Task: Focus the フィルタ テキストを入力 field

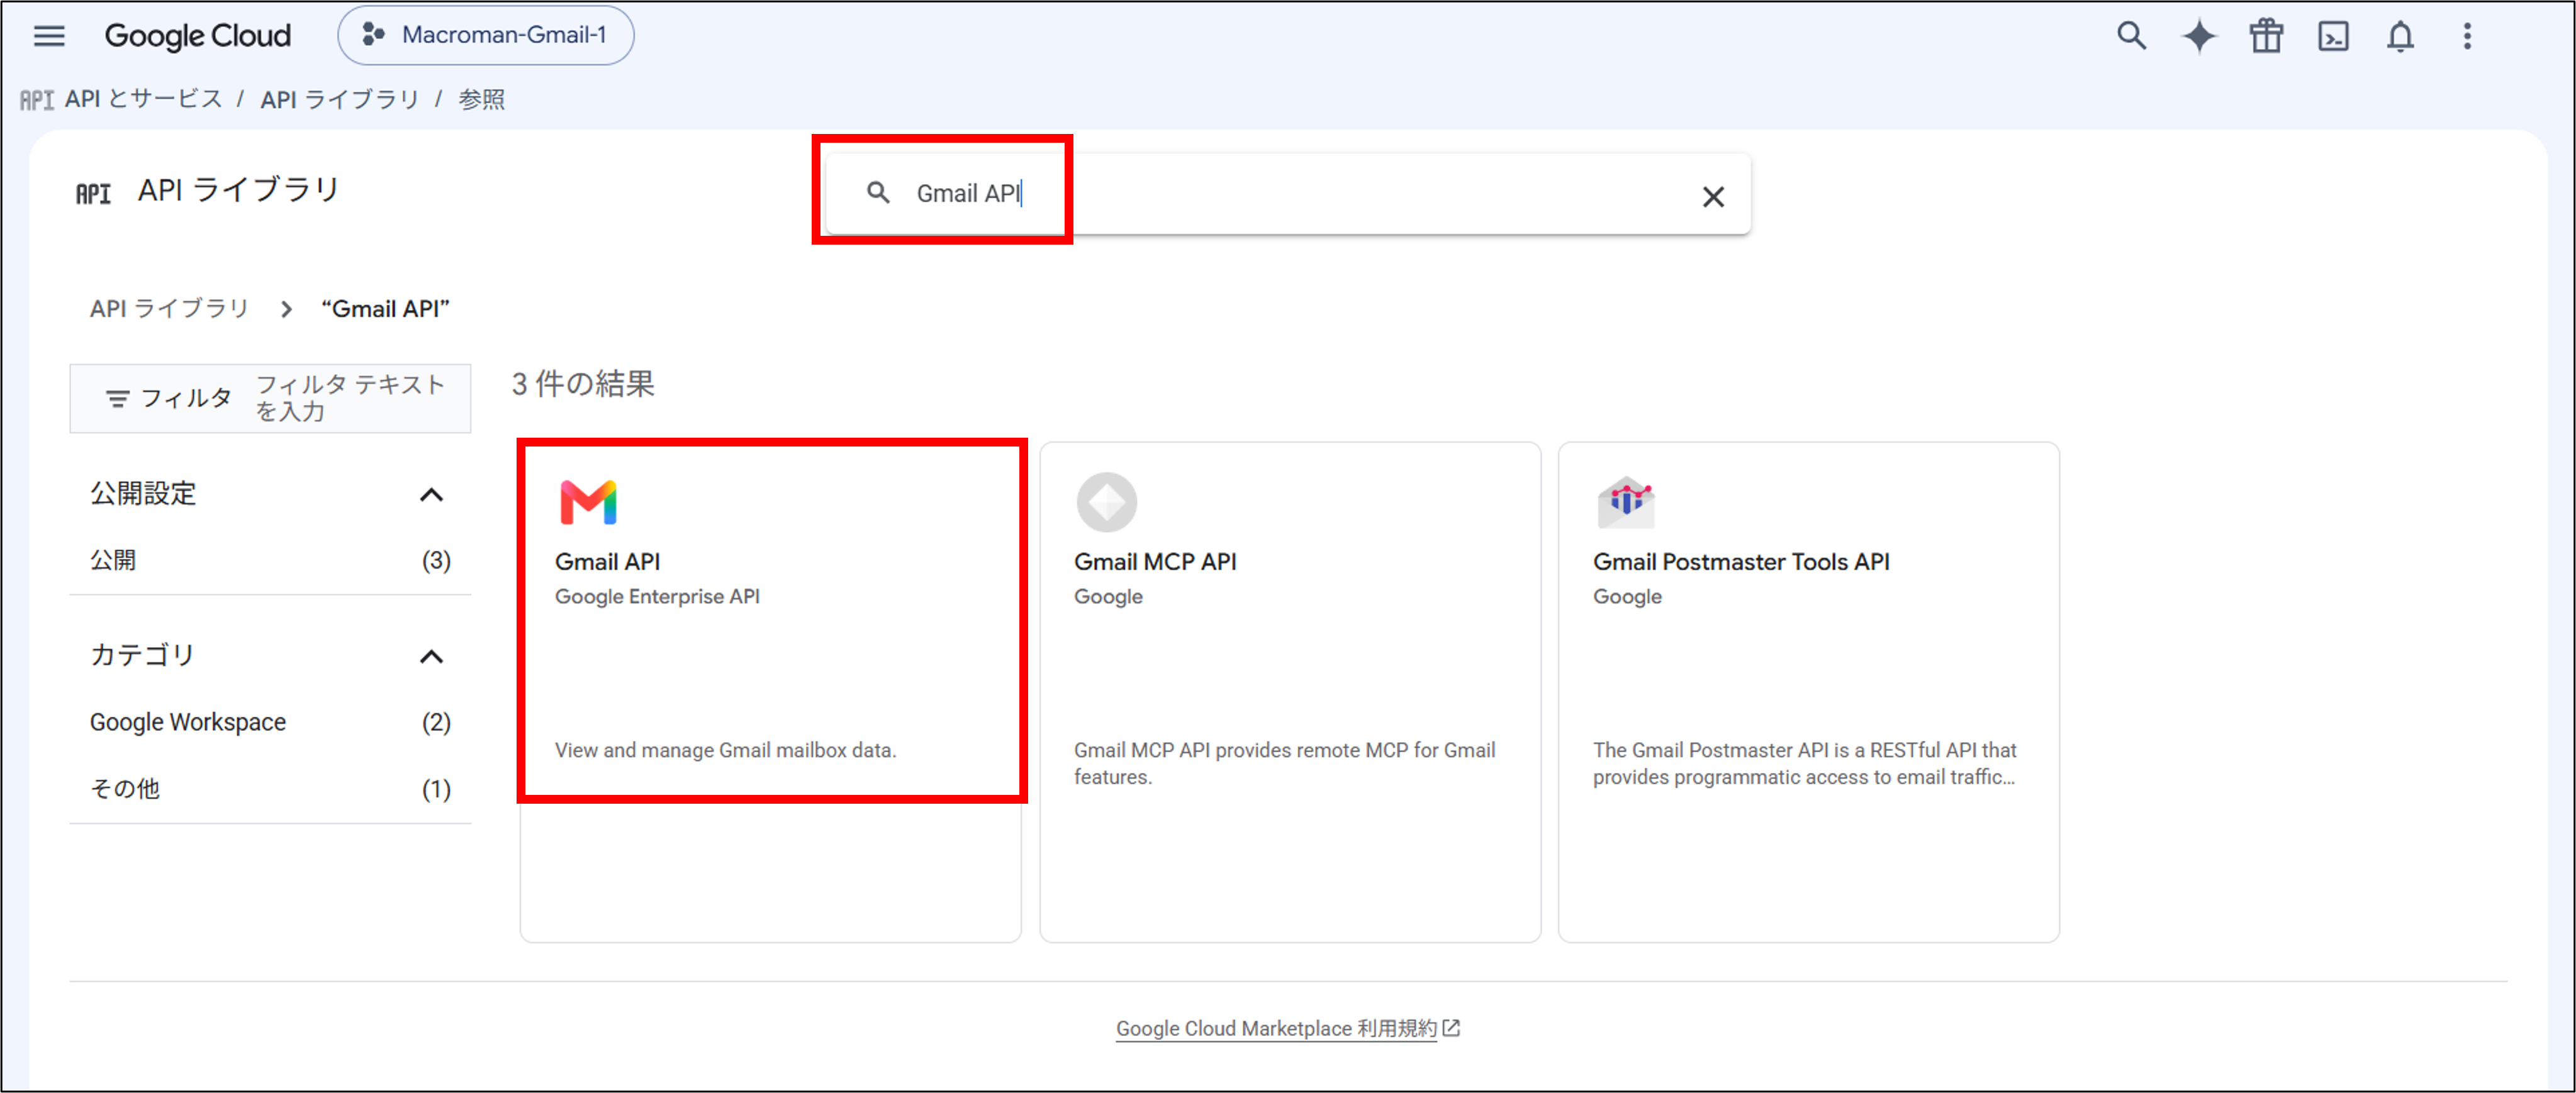Action: click(x=351, y=397)
